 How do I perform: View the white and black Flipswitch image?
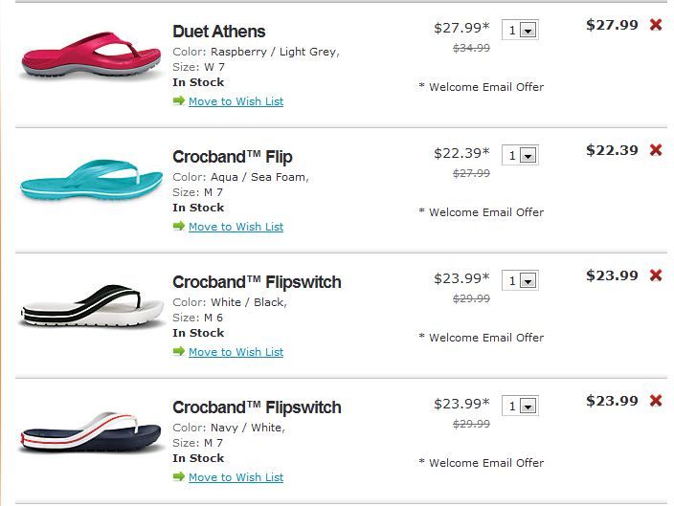pyautogui.click(x=91, y=307)
